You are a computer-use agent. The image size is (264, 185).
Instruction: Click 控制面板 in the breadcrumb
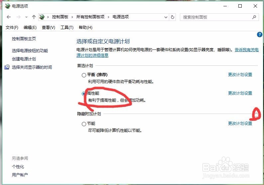tap(60, 17)
